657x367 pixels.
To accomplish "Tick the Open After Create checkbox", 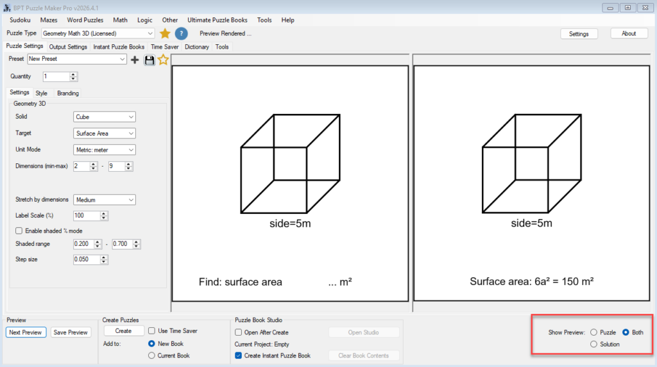I will 239,332.
